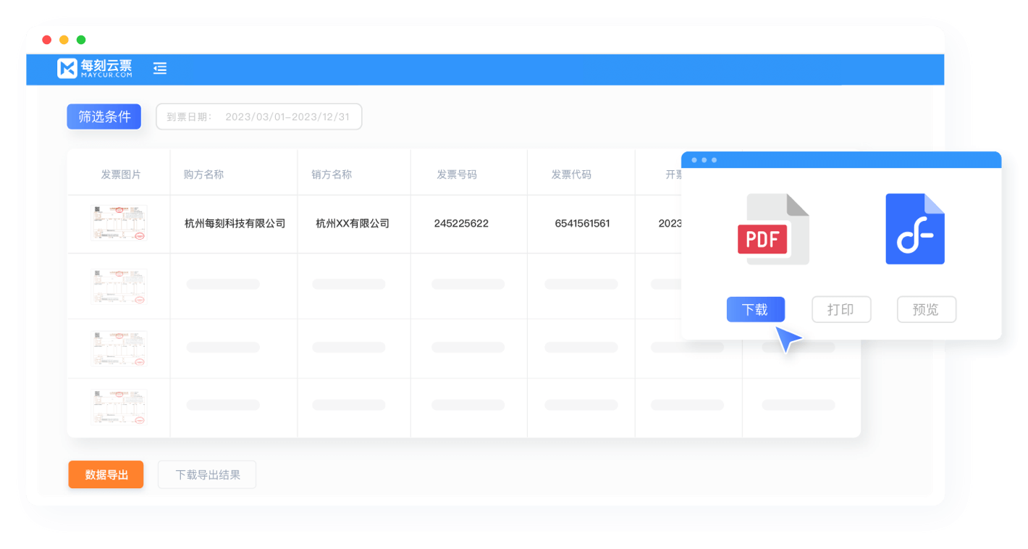This screenshot has width=1028, height=549.
Task: Select the red PDF file icon
Action: (x=772, y=229)
